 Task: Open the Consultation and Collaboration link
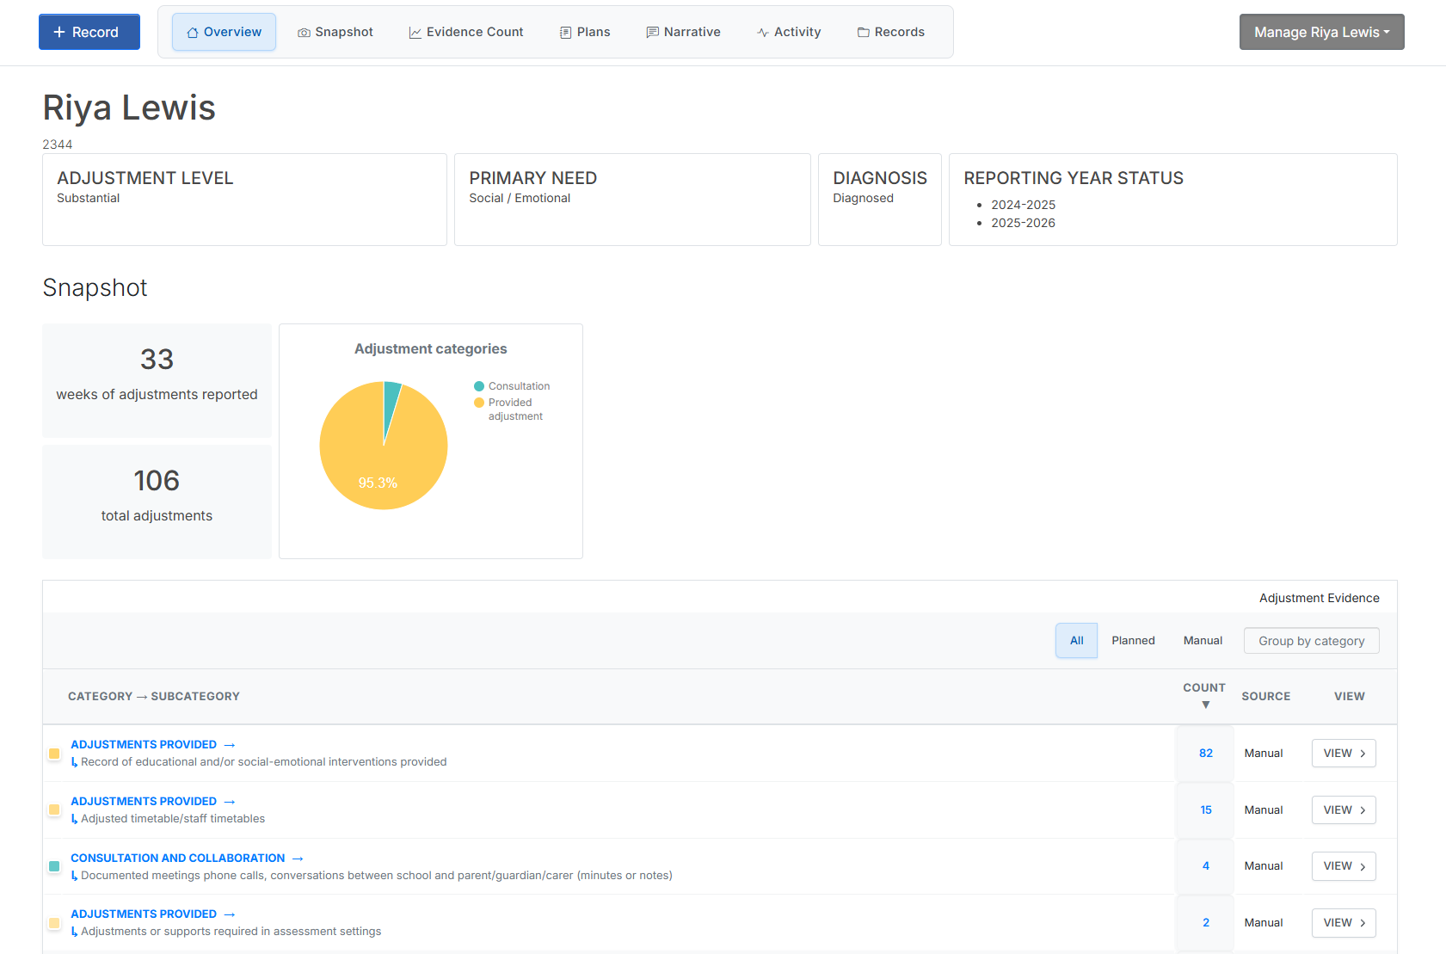coord(177,858)
